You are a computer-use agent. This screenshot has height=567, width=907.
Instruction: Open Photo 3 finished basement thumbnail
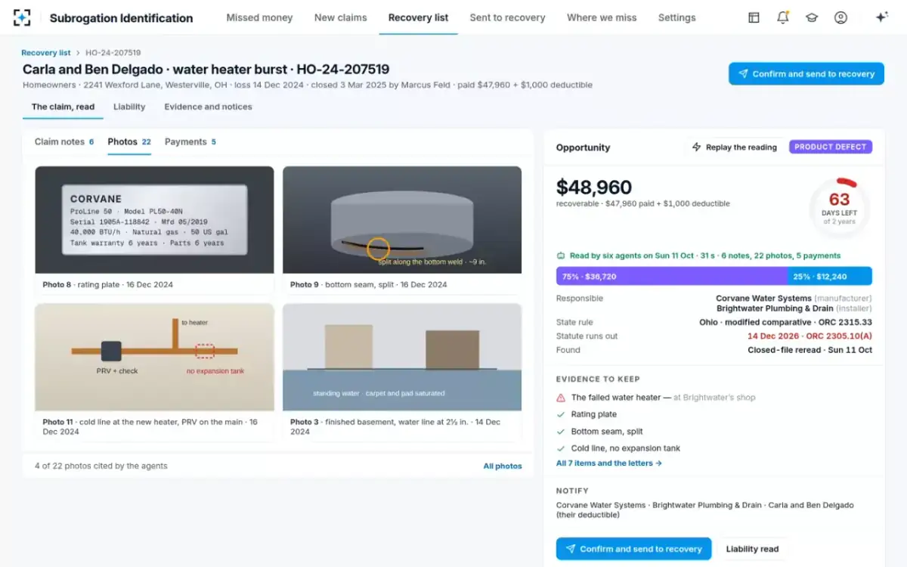click(402, 358)
